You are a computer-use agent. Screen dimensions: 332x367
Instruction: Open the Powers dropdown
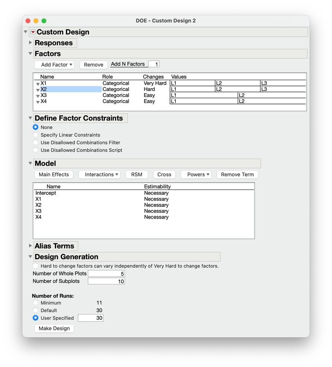click(196, 174)
